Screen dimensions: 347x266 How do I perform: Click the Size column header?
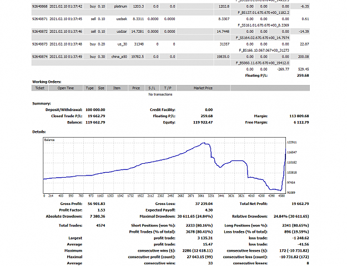[101, 88]
